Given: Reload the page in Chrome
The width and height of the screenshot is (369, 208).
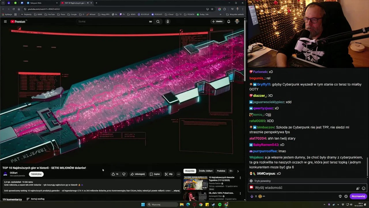Looking at the screenshot, I should (x=14, y=9).
